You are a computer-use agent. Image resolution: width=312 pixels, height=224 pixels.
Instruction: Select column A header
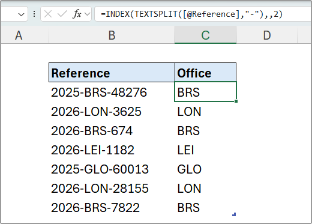click(x=25, y=35)
